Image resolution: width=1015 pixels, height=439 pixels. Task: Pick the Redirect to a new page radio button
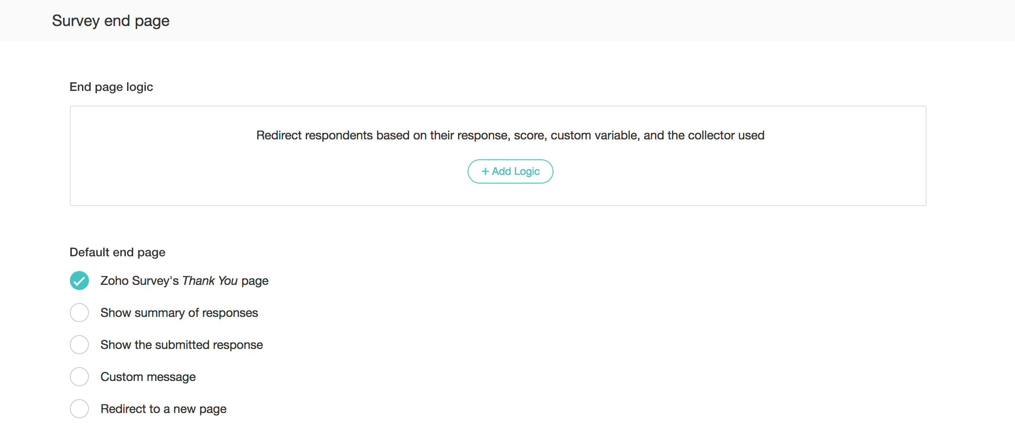[79, 409]
